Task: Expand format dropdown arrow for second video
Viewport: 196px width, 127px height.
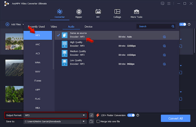Action: (181, 66)
